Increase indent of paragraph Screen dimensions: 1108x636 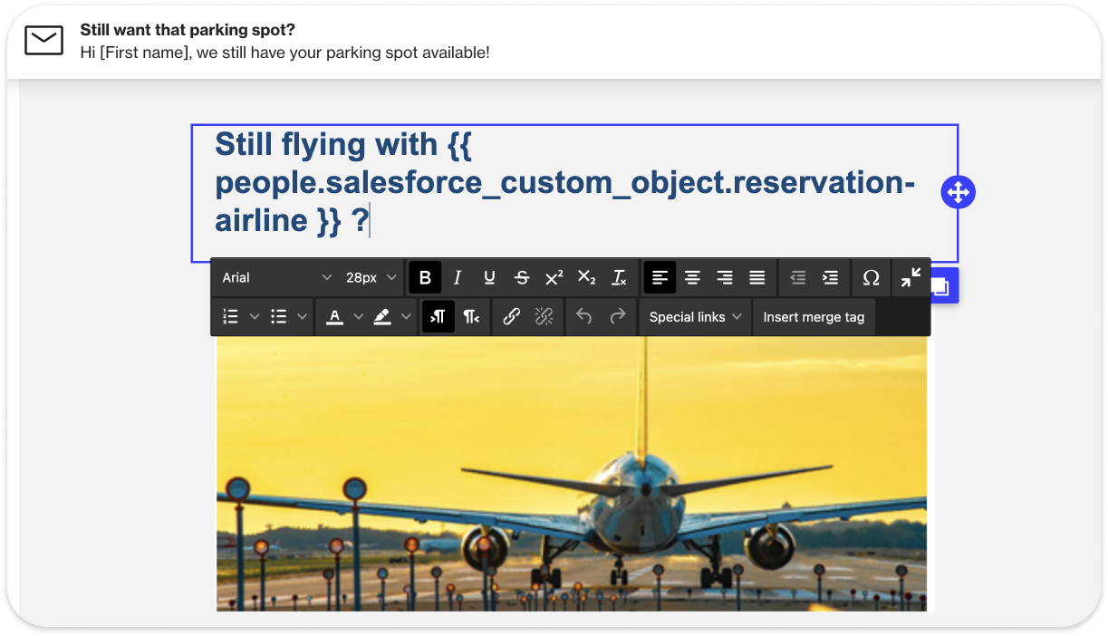coord(830,277)
